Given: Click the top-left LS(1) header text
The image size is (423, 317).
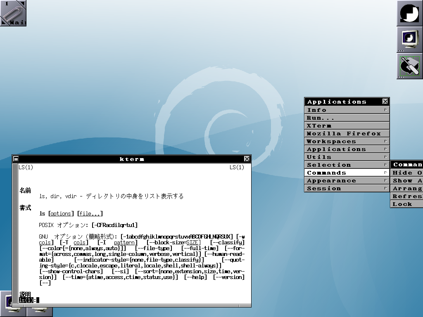Looking at the screenshot, I should 26,168.
